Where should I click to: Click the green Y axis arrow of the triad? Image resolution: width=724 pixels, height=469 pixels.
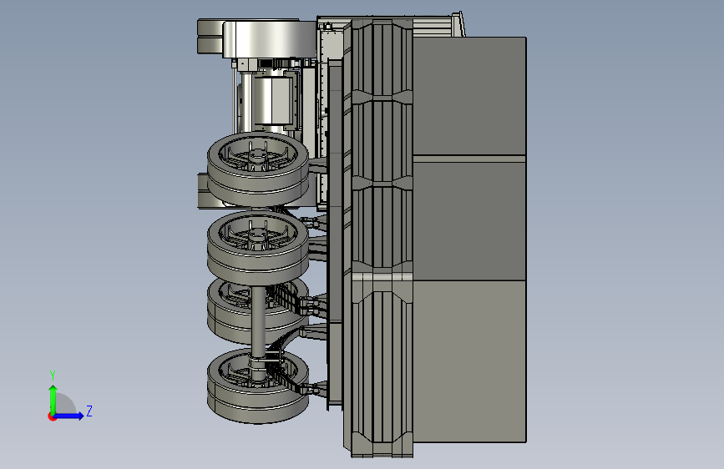pos(53,399)
